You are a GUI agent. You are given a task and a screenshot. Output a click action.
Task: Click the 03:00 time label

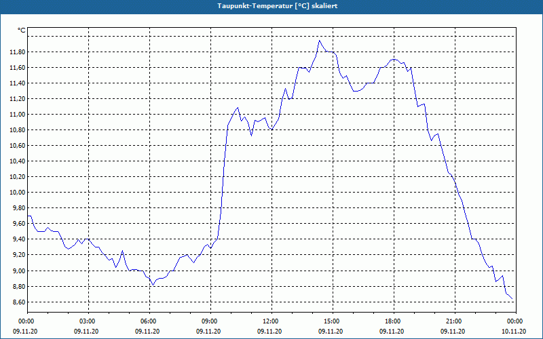[88, 321]
